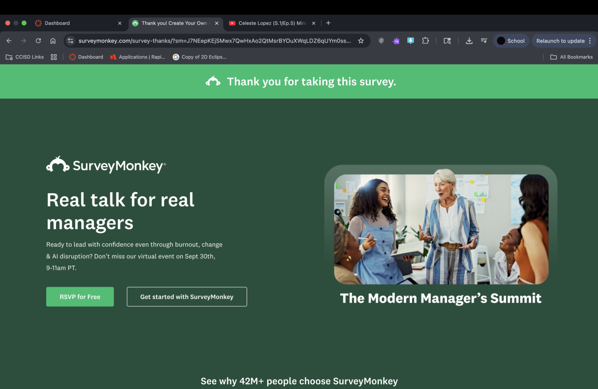Open the Copy of 2D Eclips... bookmark
Image resolution: width=598 pixels, height=389 pixels.
point(199,57)
